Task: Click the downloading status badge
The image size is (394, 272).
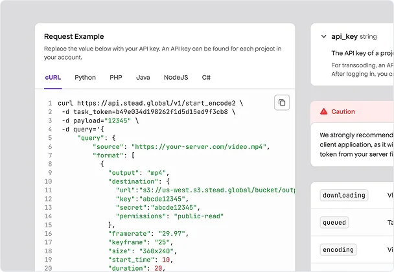Action: (x=343, y=195)
